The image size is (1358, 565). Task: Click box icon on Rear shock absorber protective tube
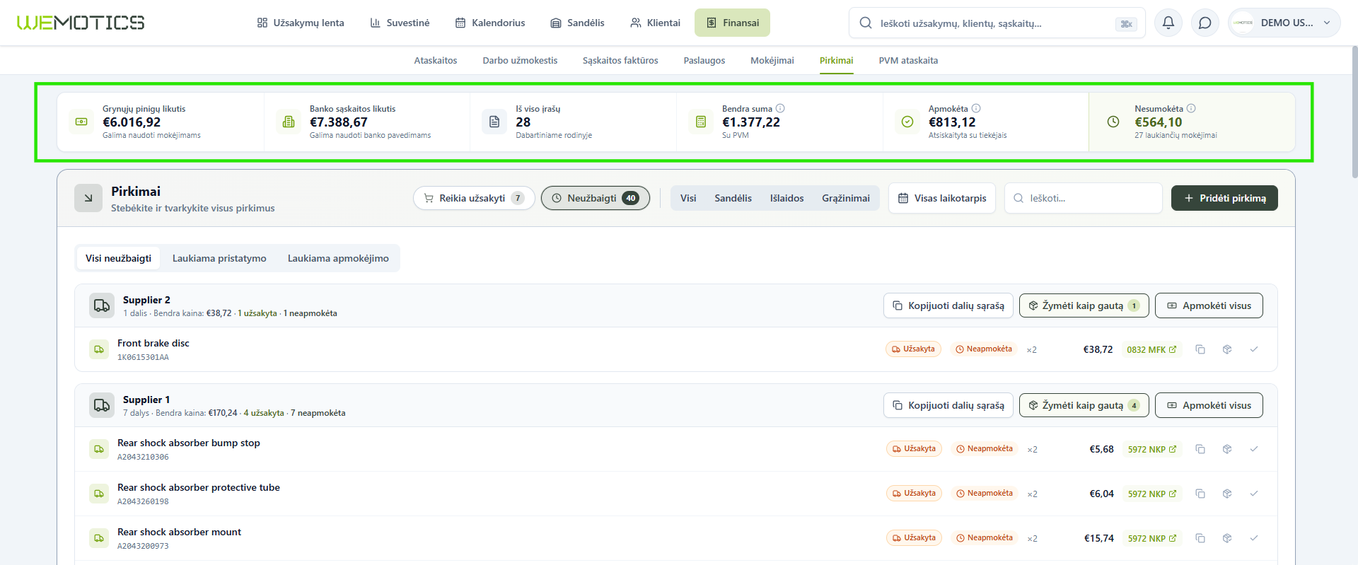pyautogui.click(x=1227, y=494)
